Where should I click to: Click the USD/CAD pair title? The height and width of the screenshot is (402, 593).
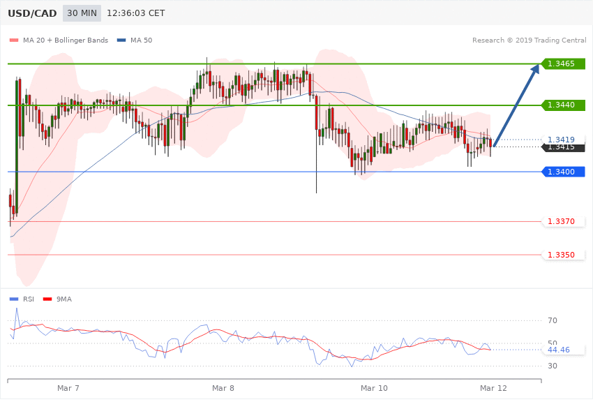click(x=32, y=13)
